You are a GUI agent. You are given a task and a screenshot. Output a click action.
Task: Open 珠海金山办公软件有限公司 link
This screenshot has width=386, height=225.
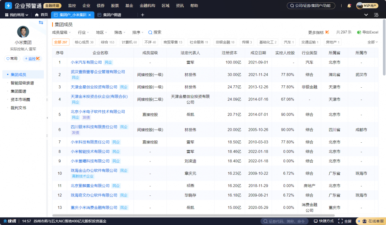click(x=94, y=170)
